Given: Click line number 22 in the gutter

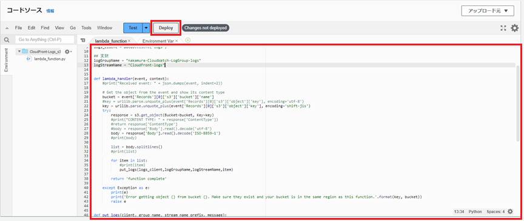Looking at the screenshot, I should click(x=86, y=106).
